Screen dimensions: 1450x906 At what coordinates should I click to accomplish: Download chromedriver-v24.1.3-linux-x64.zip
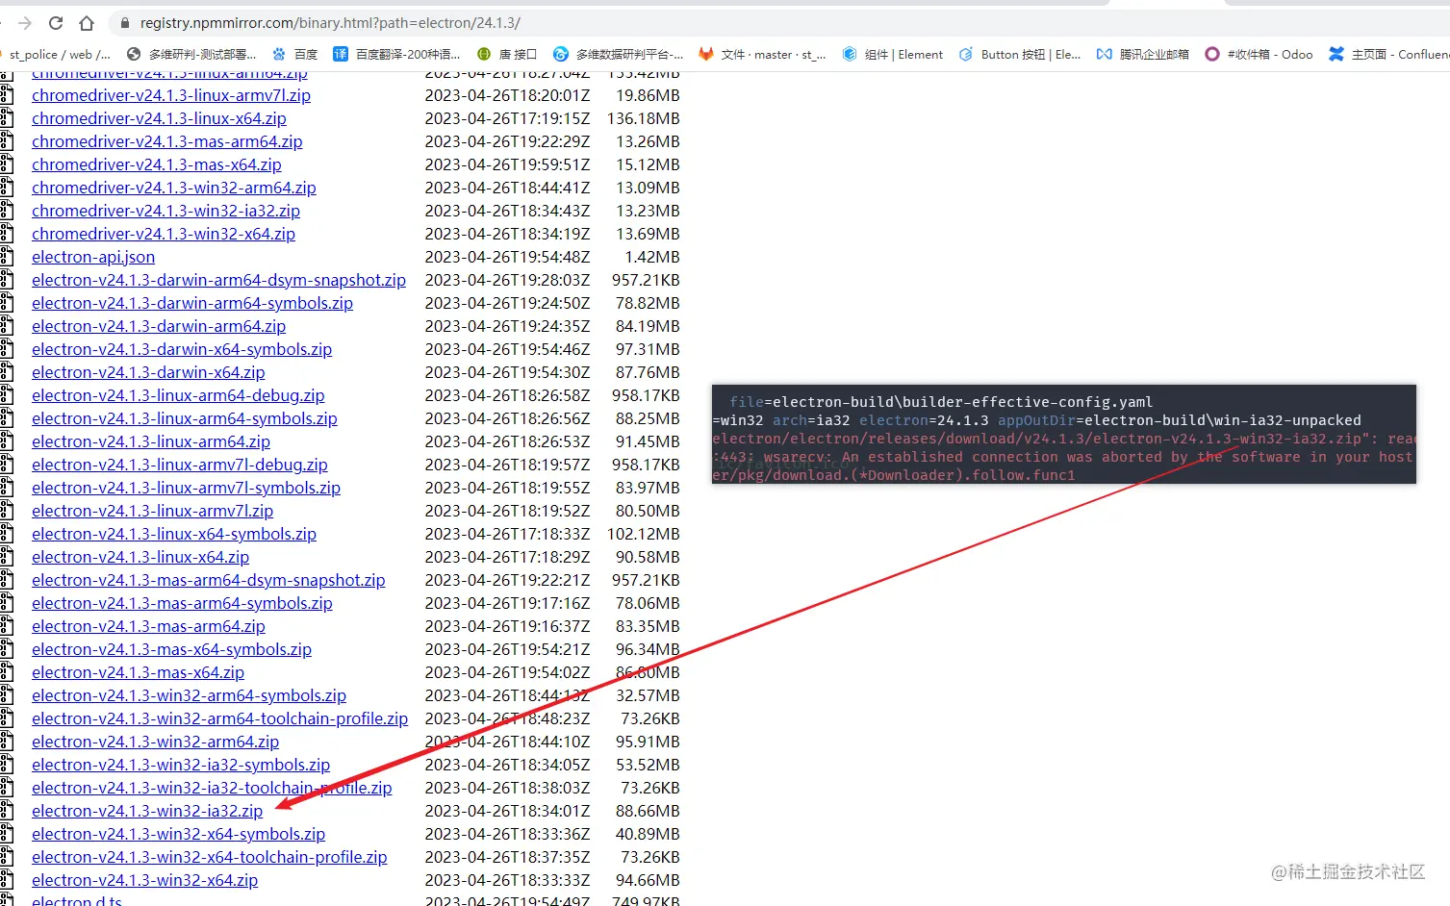(159, 118)
